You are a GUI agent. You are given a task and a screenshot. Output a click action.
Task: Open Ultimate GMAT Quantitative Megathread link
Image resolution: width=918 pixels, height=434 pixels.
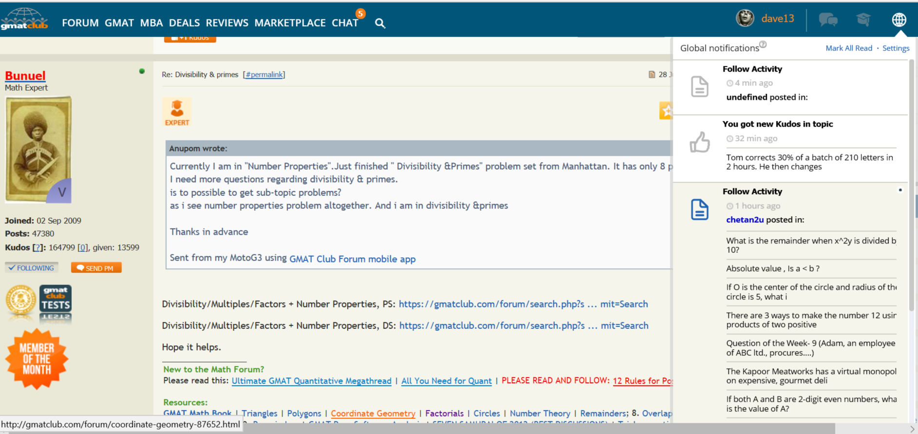312,381
